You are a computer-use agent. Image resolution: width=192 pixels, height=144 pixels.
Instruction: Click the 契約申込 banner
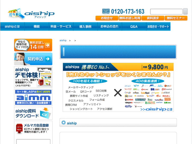pos(33,59)
